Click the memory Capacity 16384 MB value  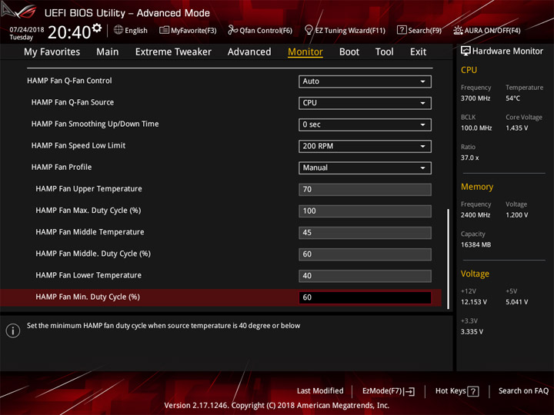pyautogui.click(x=476, y=245)
